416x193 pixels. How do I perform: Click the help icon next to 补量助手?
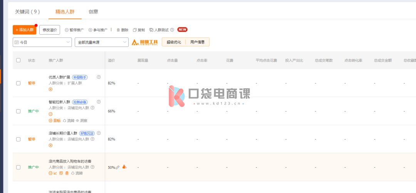tap(99, 77)
